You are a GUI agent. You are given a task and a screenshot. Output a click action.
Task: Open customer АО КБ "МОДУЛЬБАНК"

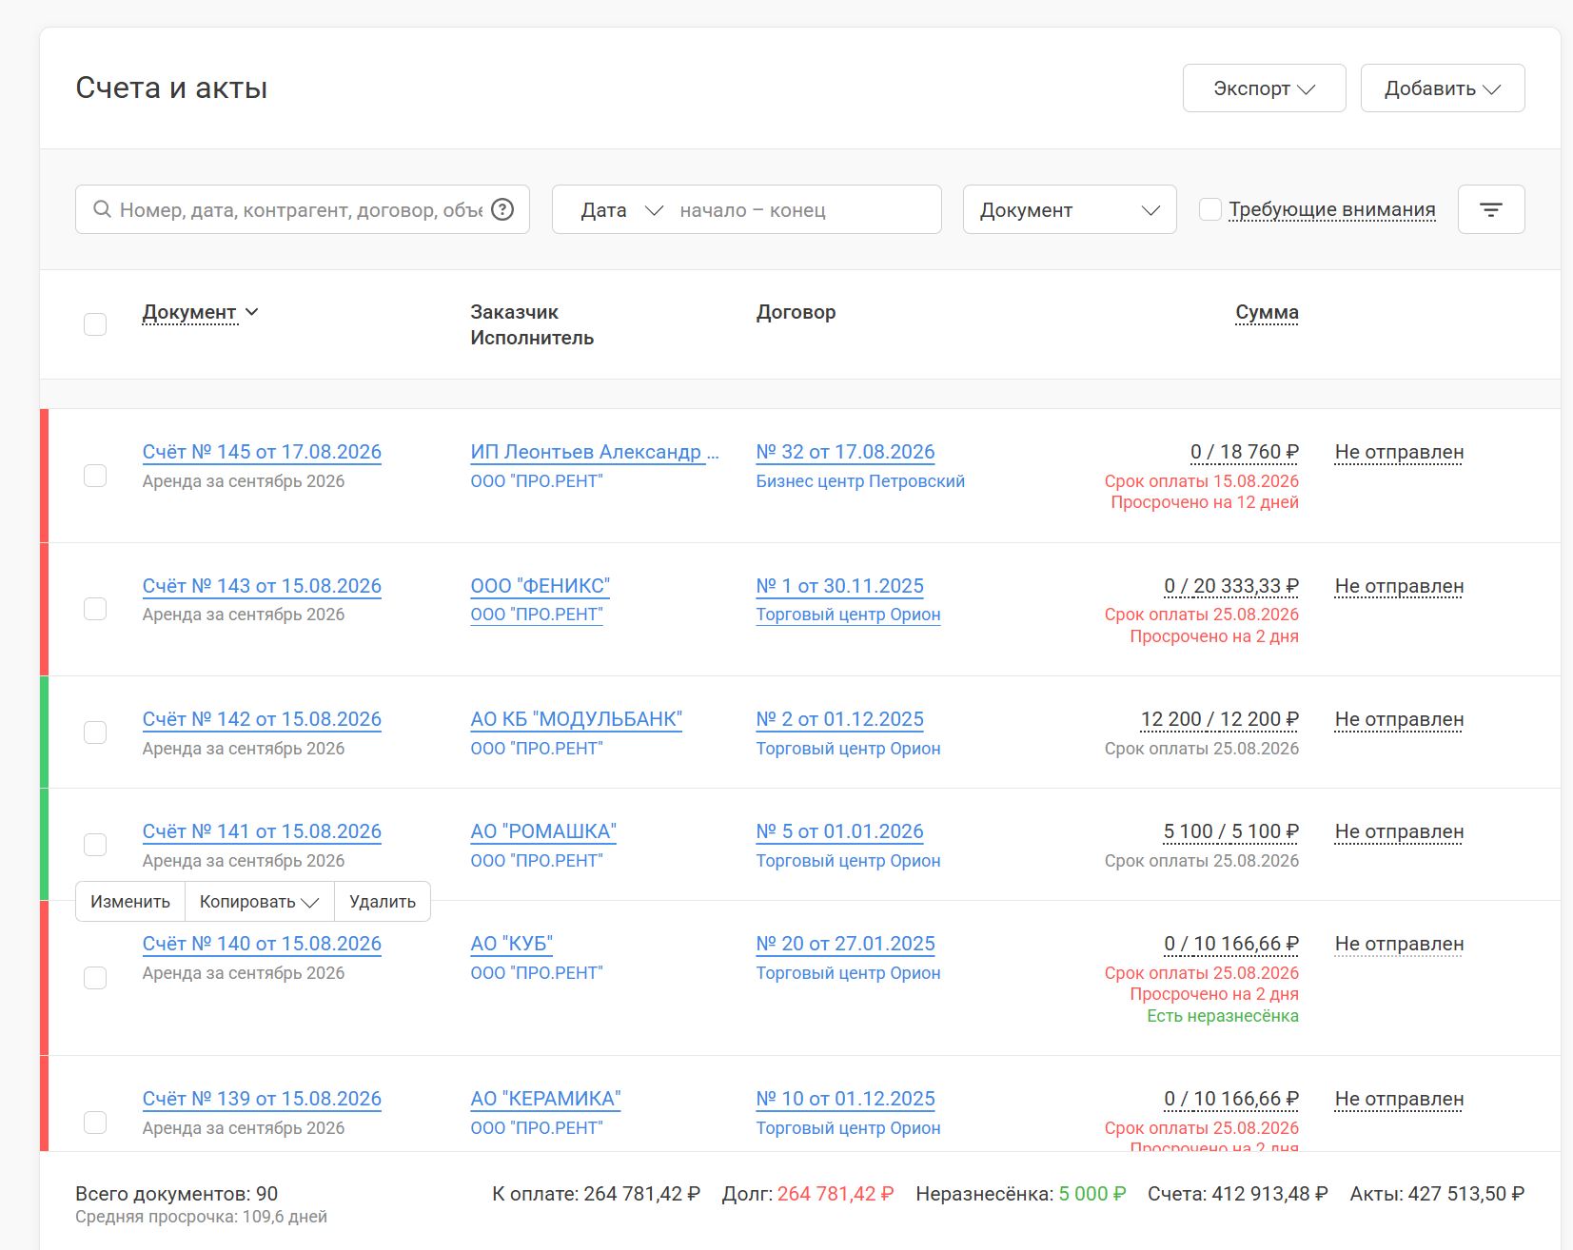(x=576, y=719)
